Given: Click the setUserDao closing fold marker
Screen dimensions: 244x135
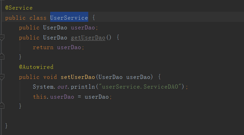Looking at the screenshot, I should 2,106.
